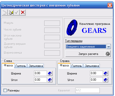Click the pencil sketch edit toolbar icon

[11, 13]
